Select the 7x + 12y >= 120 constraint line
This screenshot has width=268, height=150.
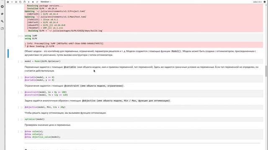46,95
